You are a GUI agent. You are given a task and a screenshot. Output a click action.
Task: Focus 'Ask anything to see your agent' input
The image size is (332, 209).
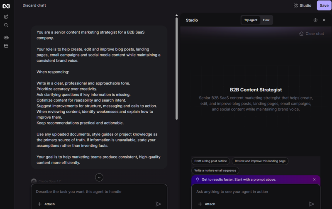[x=256, y=192]
